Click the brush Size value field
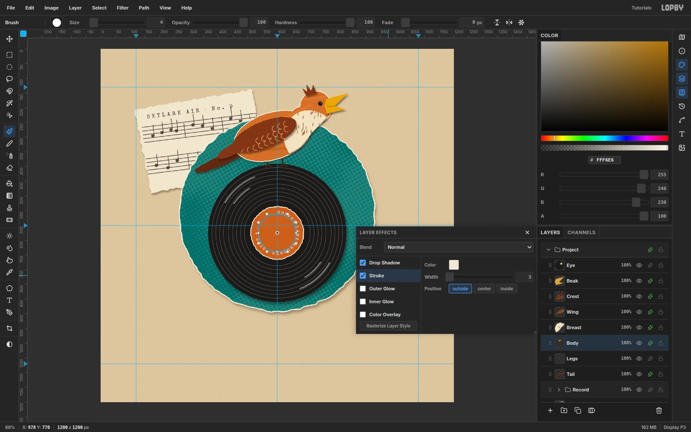Viewport: 691px width, 432px height. [156, 22]
